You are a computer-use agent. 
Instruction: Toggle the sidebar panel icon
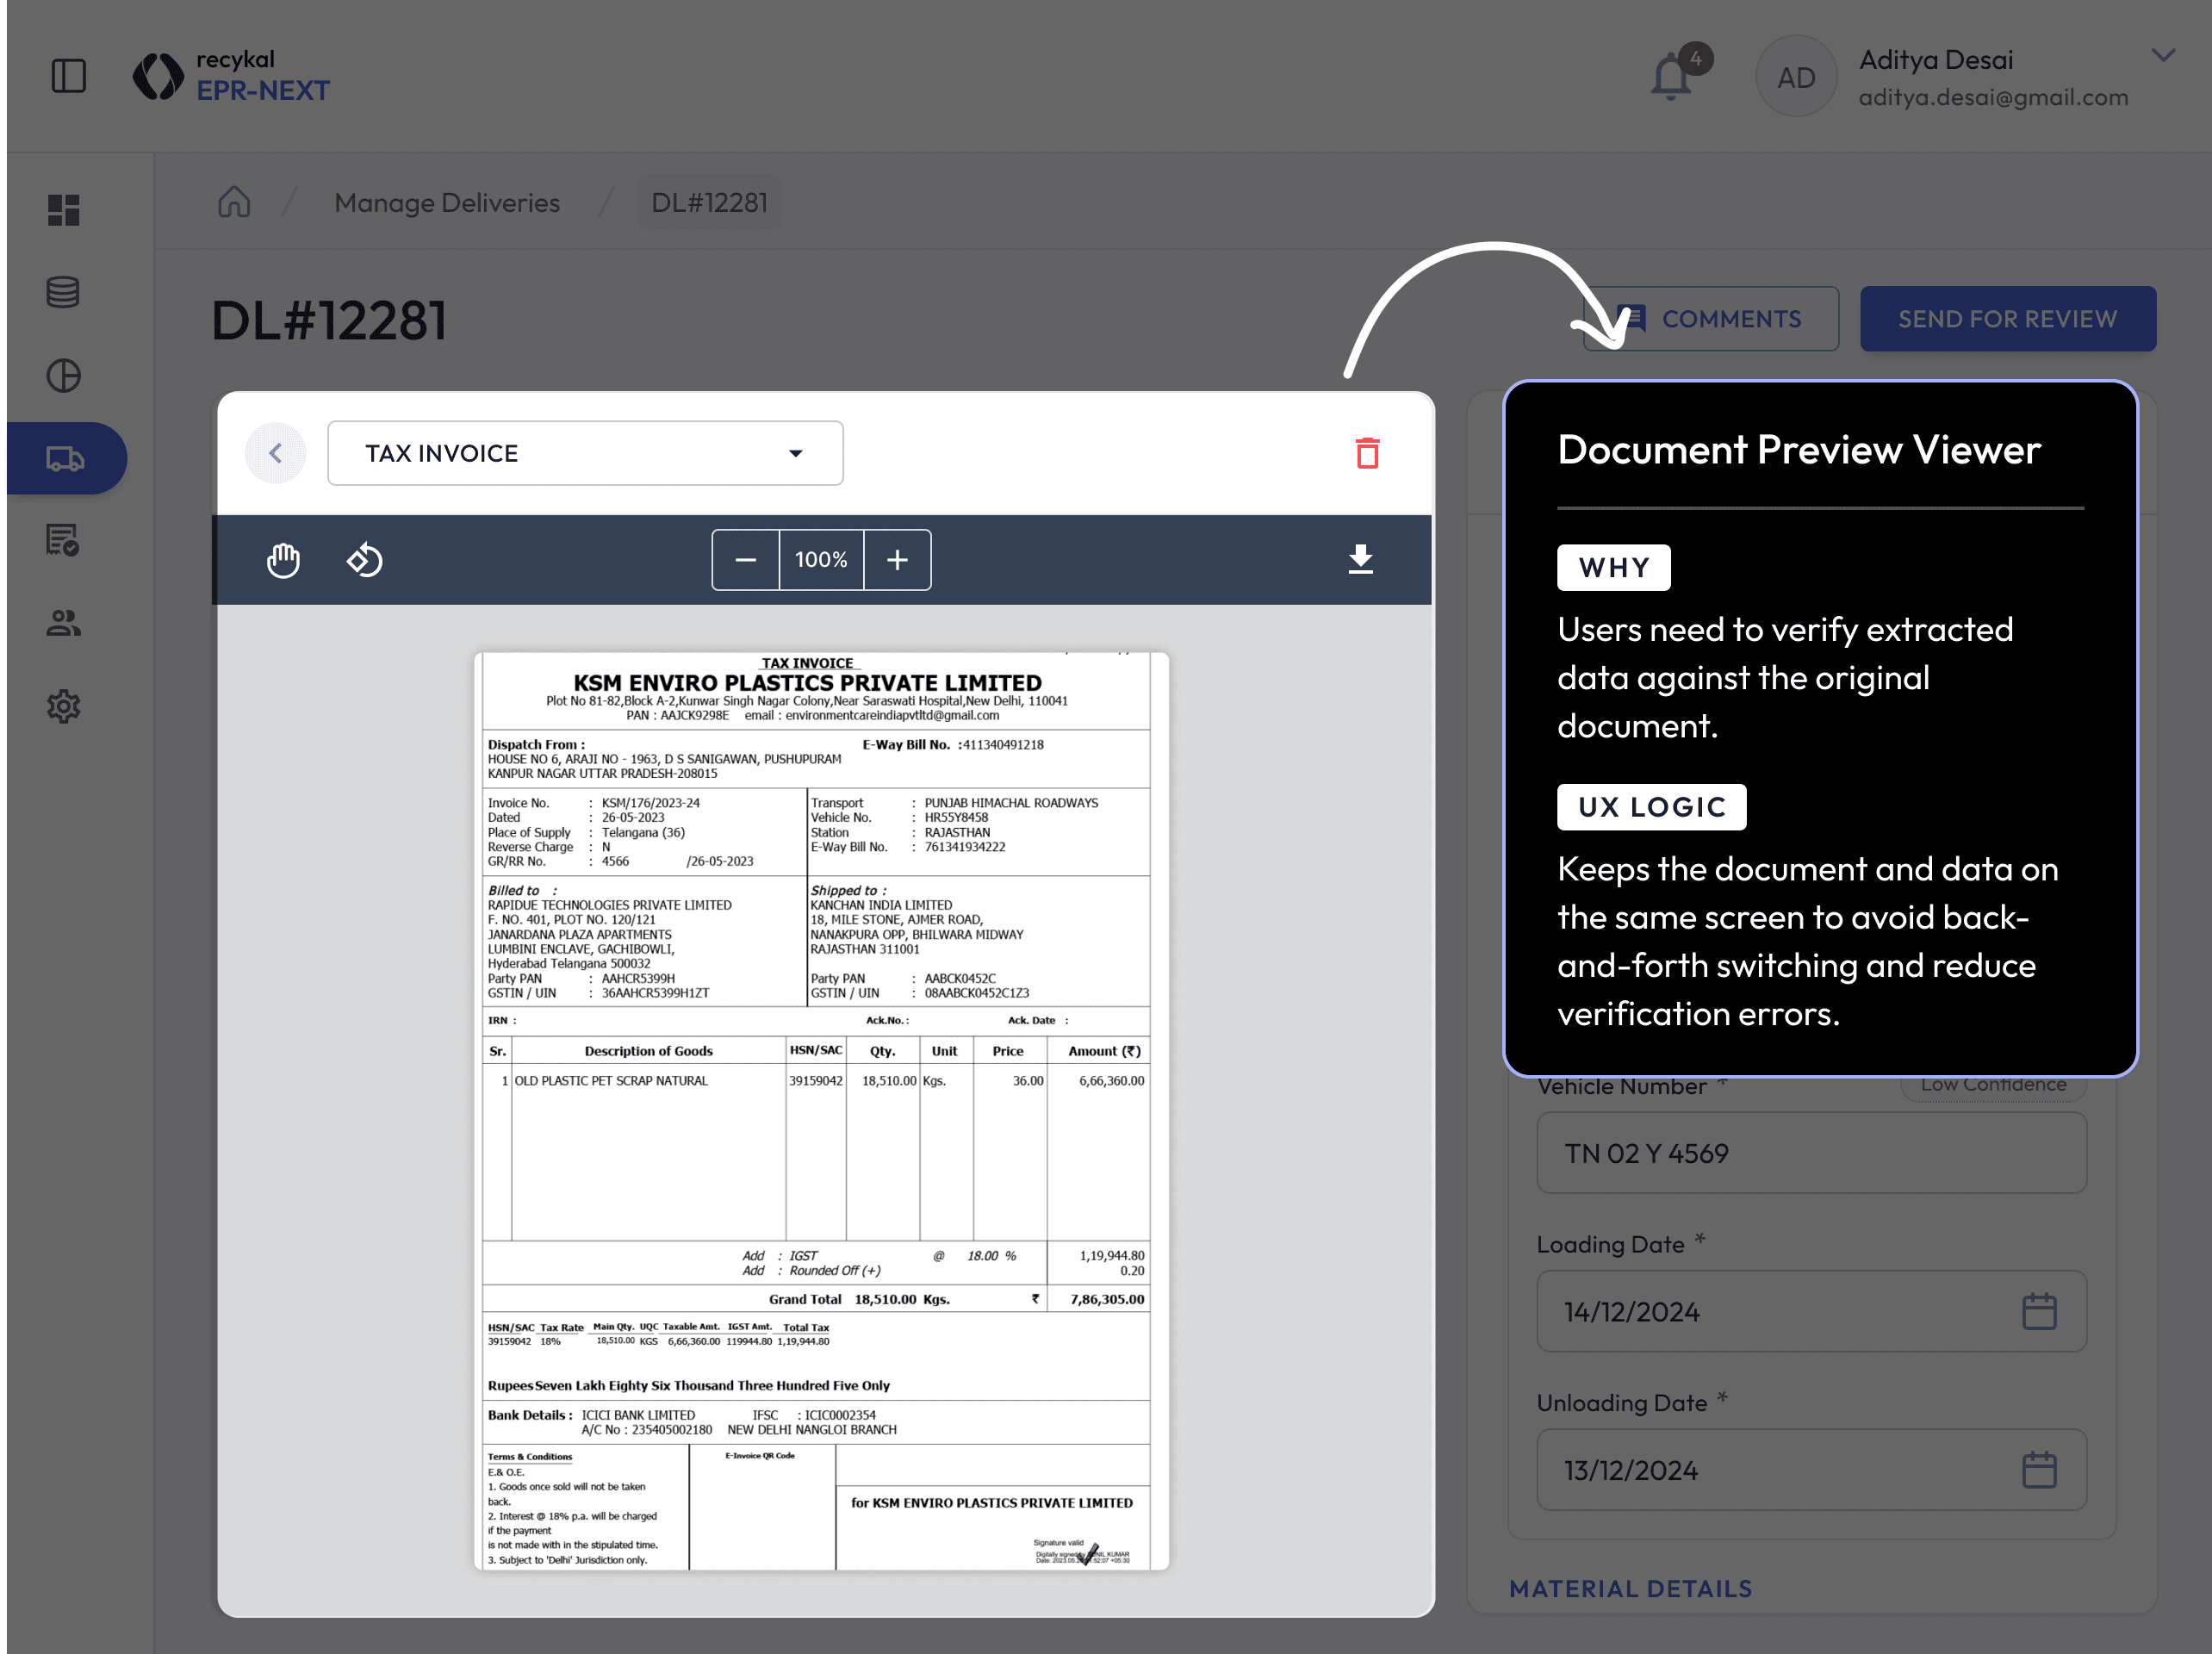(68, 76)
